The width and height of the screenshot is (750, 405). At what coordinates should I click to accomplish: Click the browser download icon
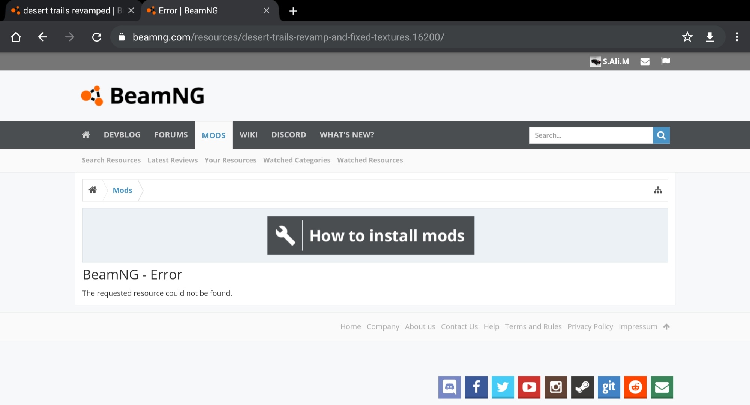pos(709,37)
